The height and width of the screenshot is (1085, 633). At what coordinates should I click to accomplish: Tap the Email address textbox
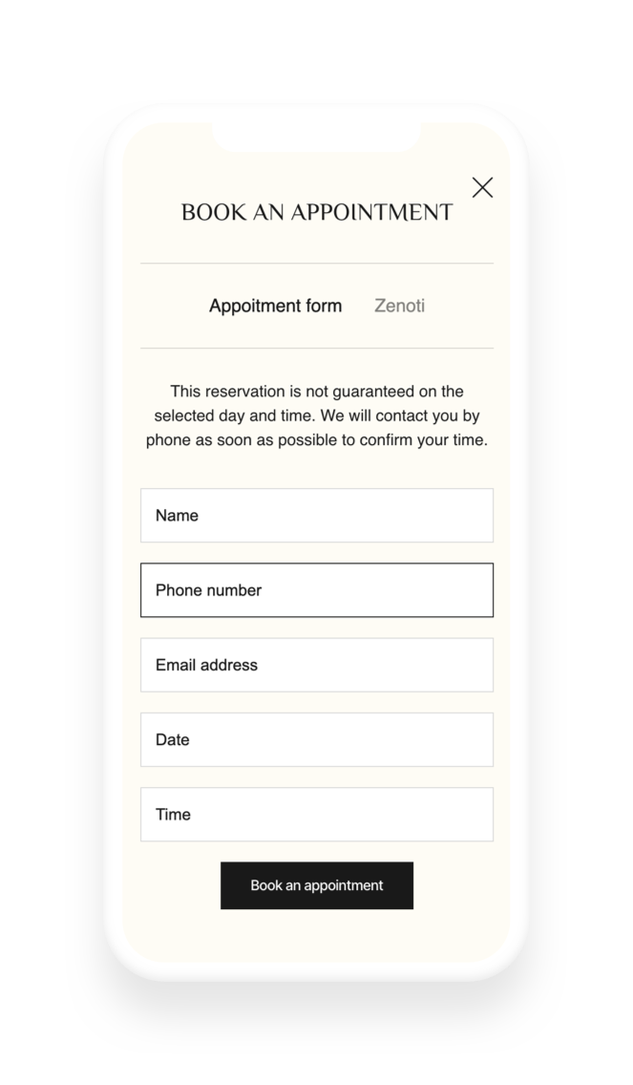[x=316, y=665]
